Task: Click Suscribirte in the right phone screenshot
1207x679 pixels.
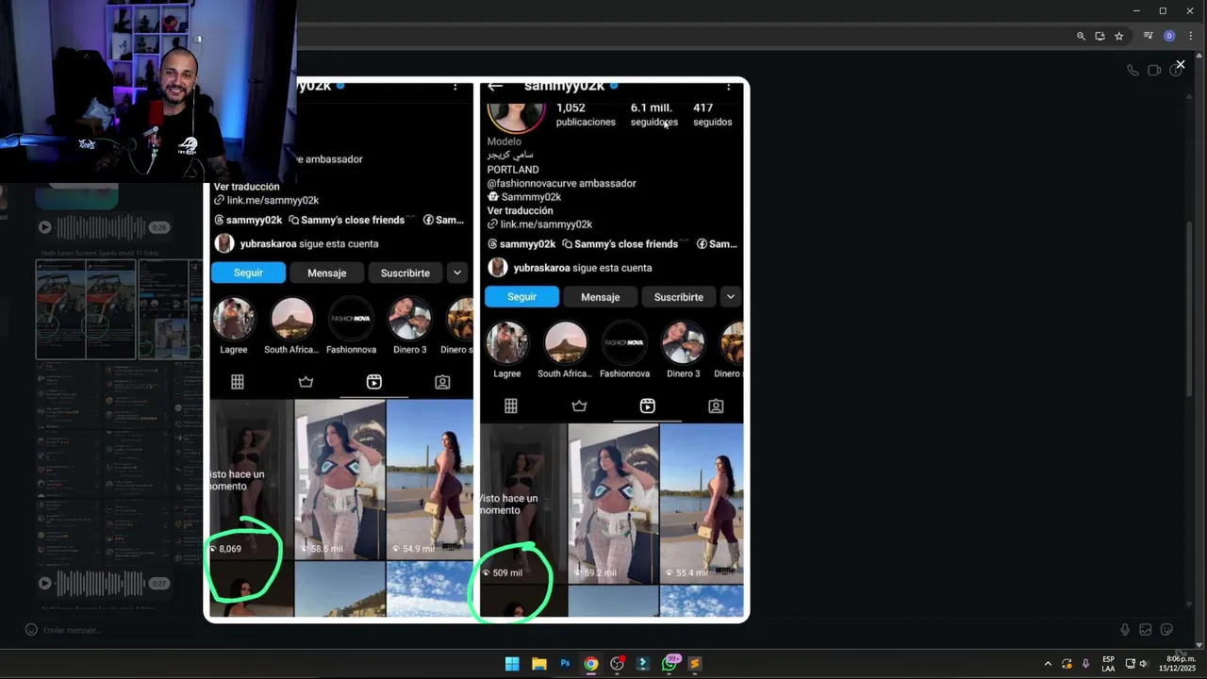Action: [x=679, y=297]
